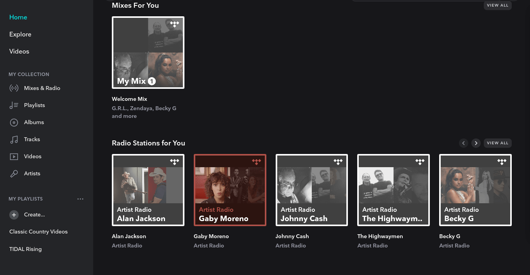The height and width of the screenshot is (275, 530).
Task: Go to the Home menu item
Action: click(x=18, y=17)
